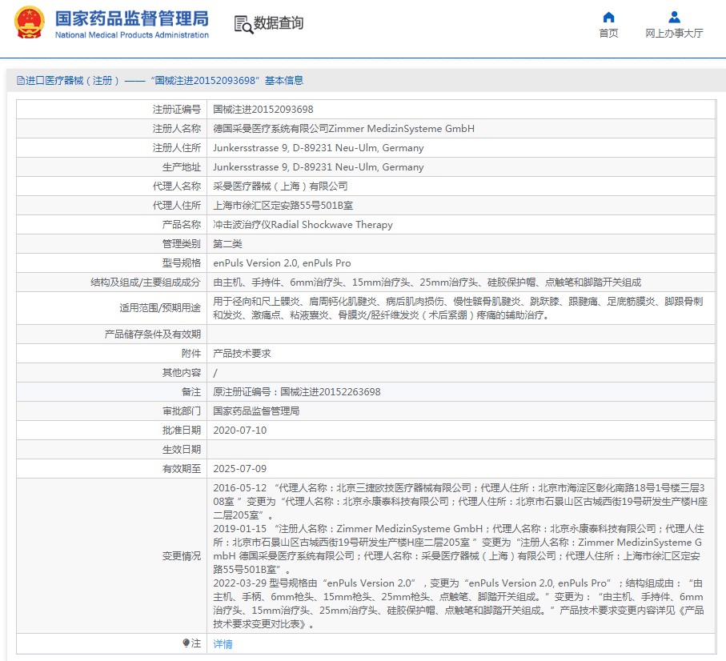Click expiry date 2025-07-09
This screenshot has height=661, width=726.
click(240, 469)
